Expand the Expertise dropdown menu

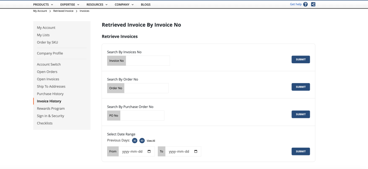pos(70,4)
